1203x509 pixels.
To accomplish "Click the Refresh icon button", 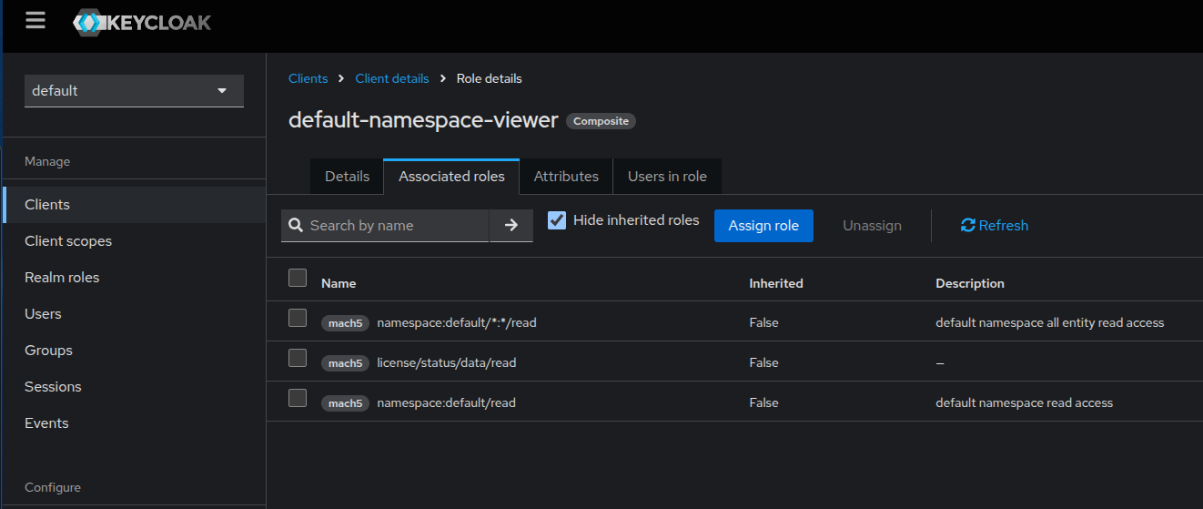I will pos(967,226).
